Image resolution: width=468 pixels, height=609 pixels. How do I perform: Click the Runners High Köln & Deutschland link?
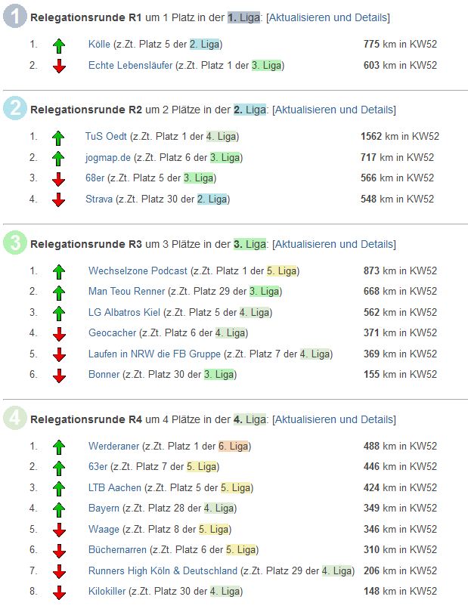click(x=163, y=571)
